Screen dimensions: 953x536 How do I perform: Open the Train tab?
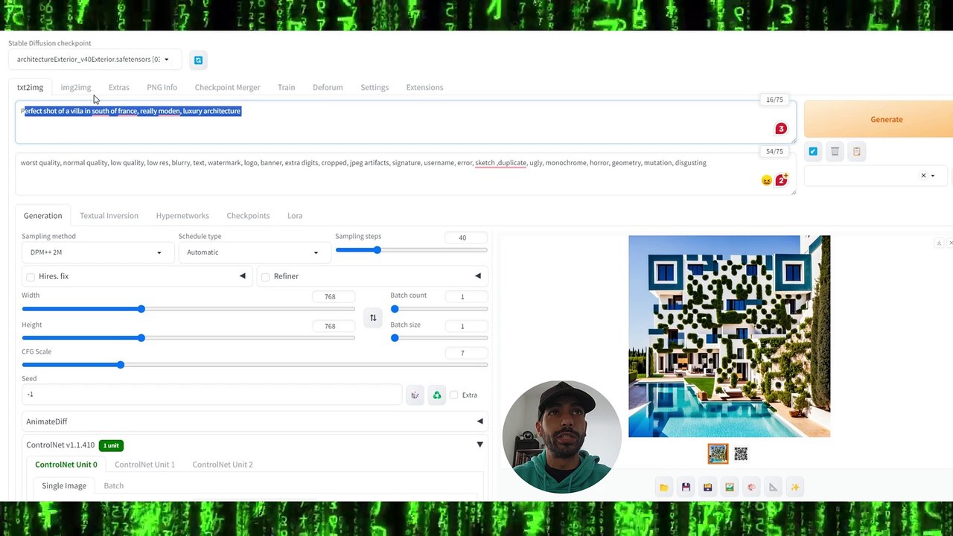tap(286, 87)
